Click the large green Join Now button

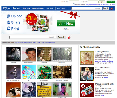tap(66, 23)
